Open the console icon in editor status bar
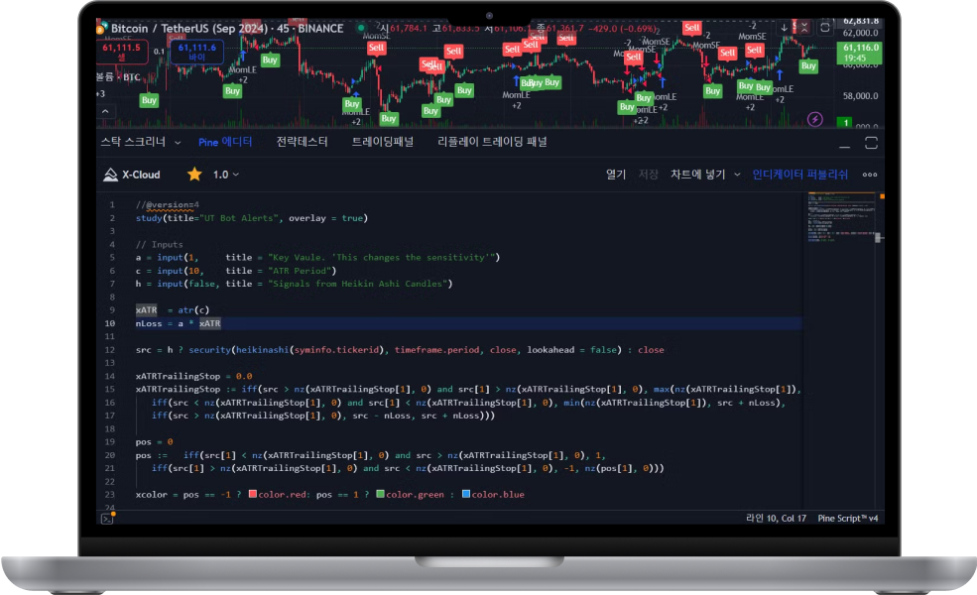This screenshot has width=977, height=595. [x=107, y=519]
